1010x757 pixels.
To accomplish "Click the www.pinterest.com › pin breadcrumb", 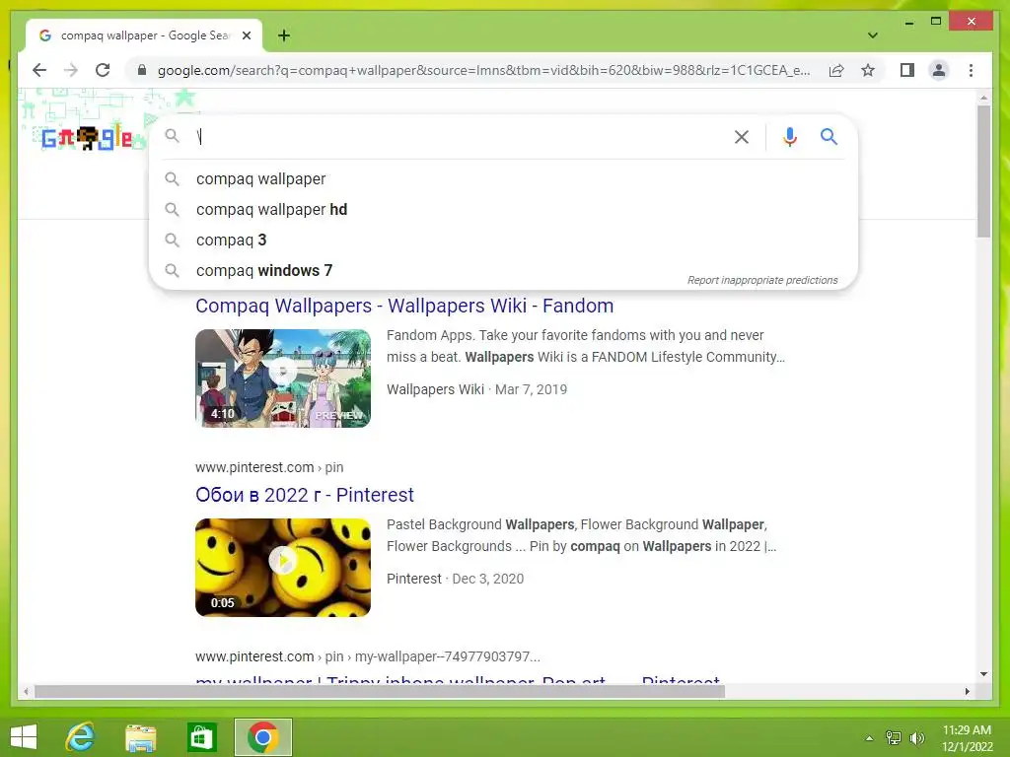I will coord(269,467).
